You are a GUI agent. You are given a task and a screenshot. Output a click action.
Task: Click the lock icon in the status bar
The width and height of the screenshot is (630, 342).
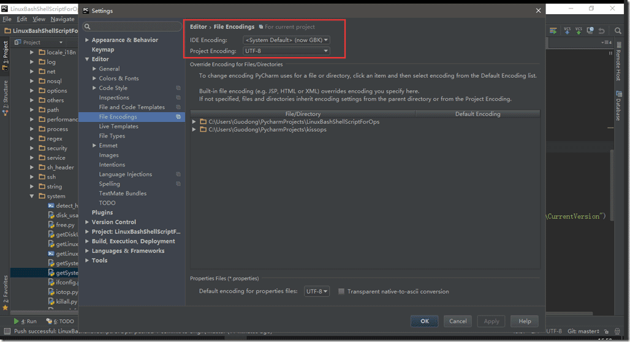[606, 331]
